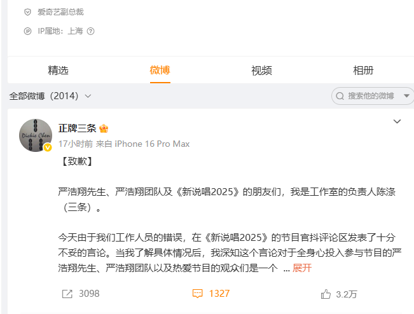Open the post options chevron menu
The image size is (414, 314).
pos(397,121)
